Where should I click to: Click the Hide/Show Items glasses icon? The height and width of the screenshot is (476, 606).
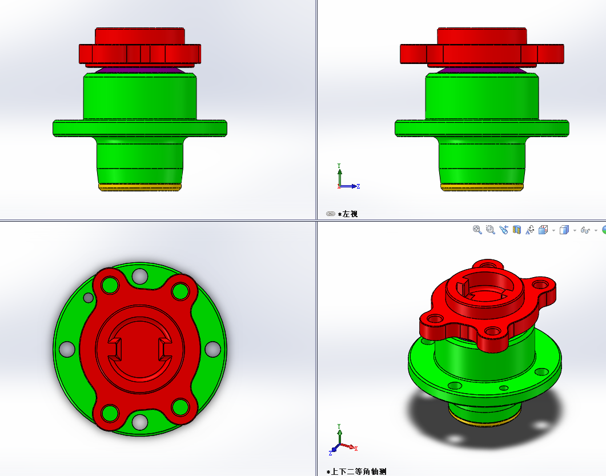(585, 230)
